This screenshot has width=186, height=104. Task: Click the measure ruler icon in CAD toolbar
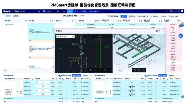(105, 70)
